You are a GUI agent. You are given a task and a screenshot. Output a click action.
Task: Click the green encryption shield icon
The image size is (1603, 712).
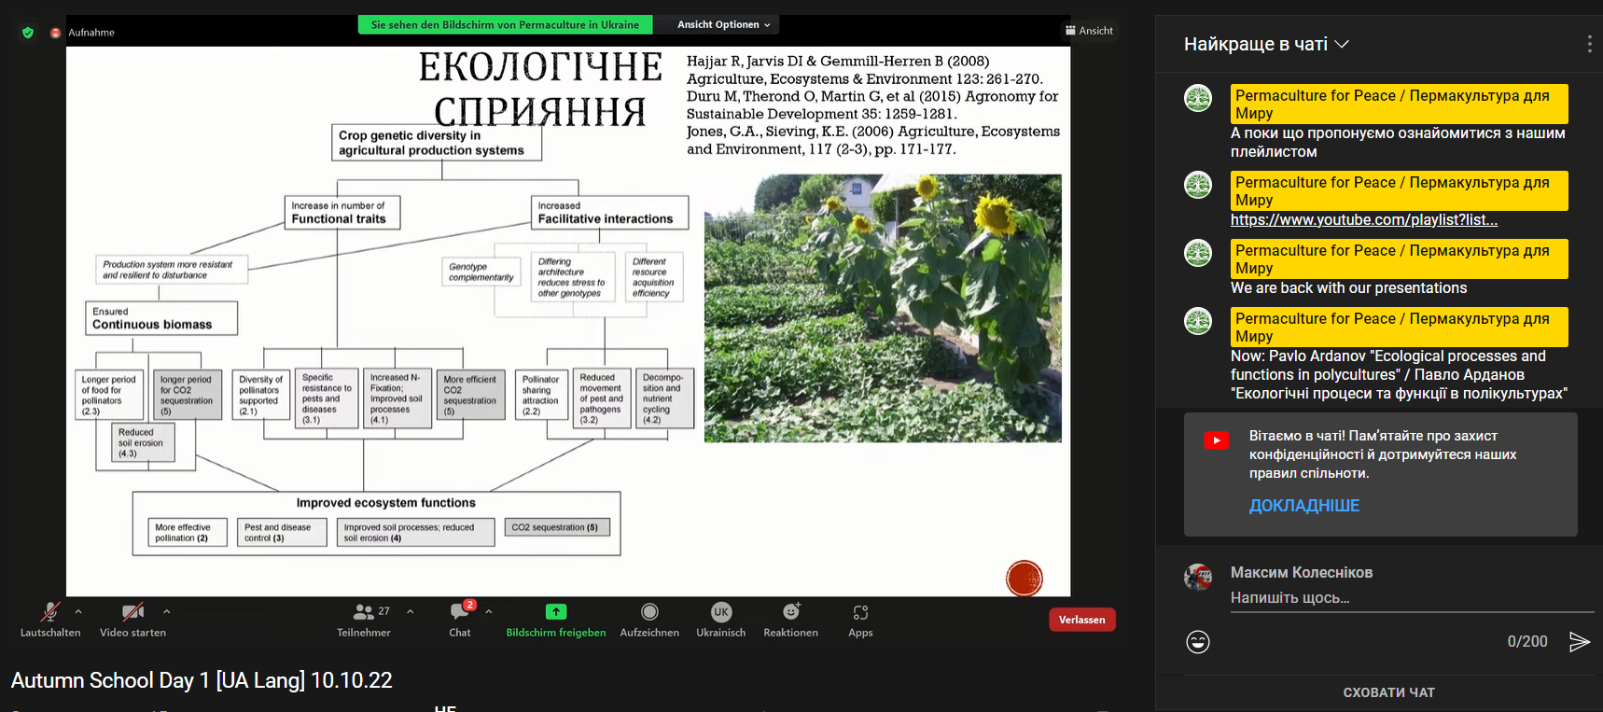click(28, 33)
